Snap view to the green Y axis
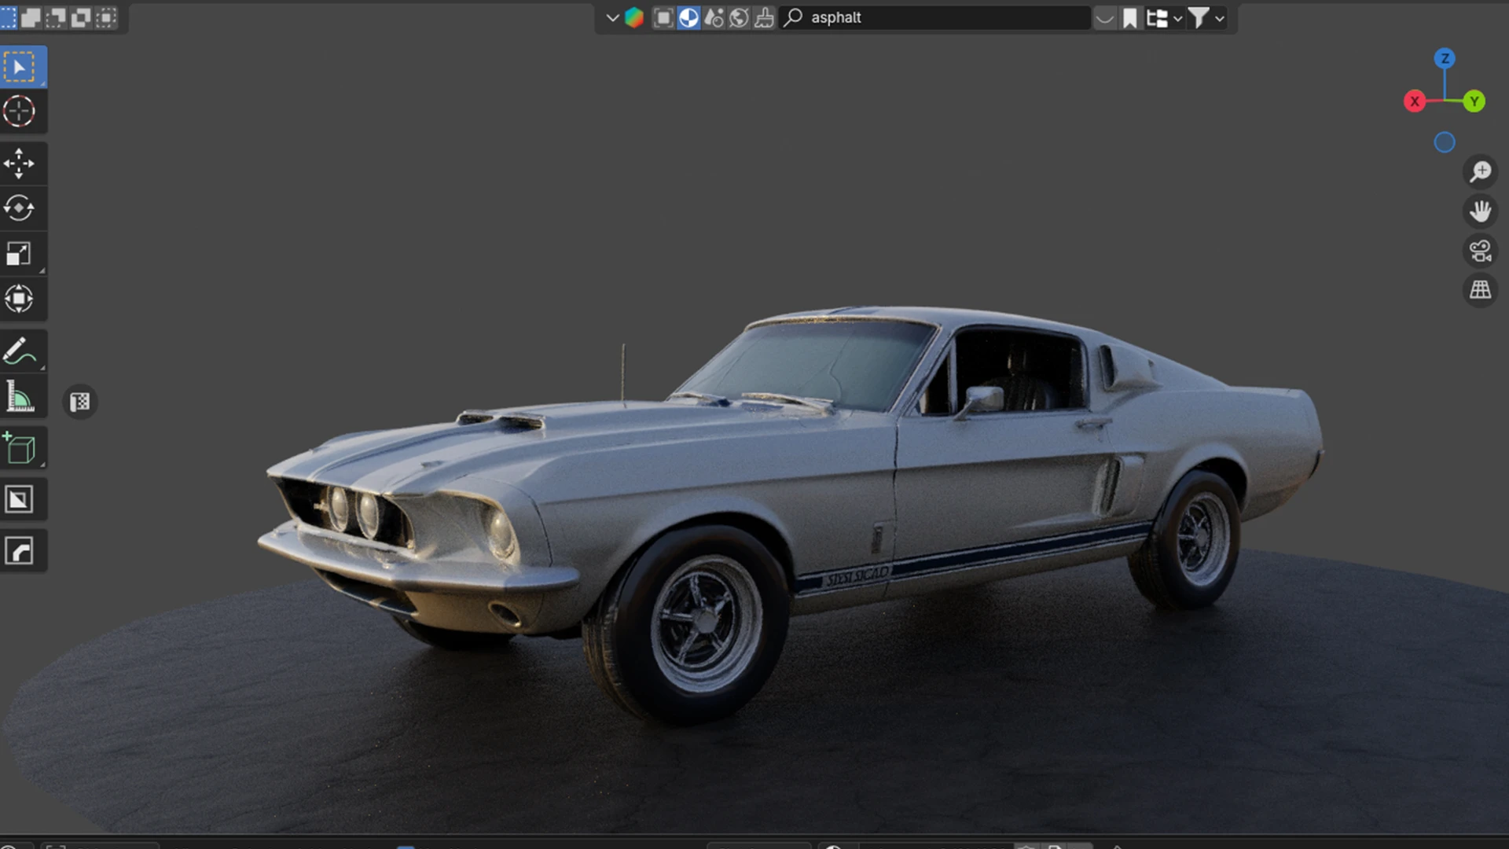Image resolution: width=1509 pixels, height=849 pixels. click(1474, 101)
